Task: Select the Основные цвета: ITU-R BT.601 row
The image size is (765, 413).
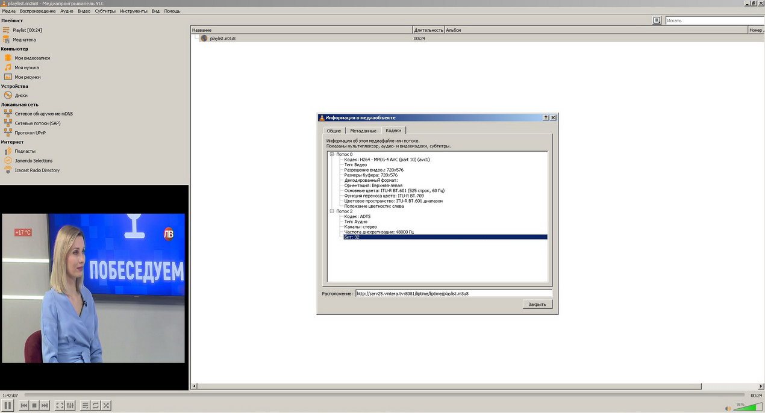Action: coord(395,191)
